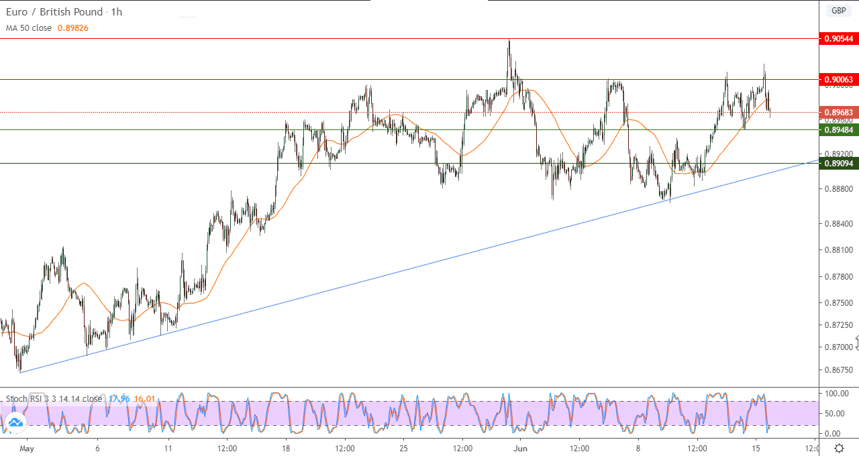Click the 8 date label on time axis
This screenshot has width=859, height=456.
638,448
